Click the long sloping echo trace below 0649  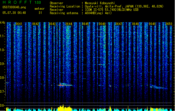point(159,87)
